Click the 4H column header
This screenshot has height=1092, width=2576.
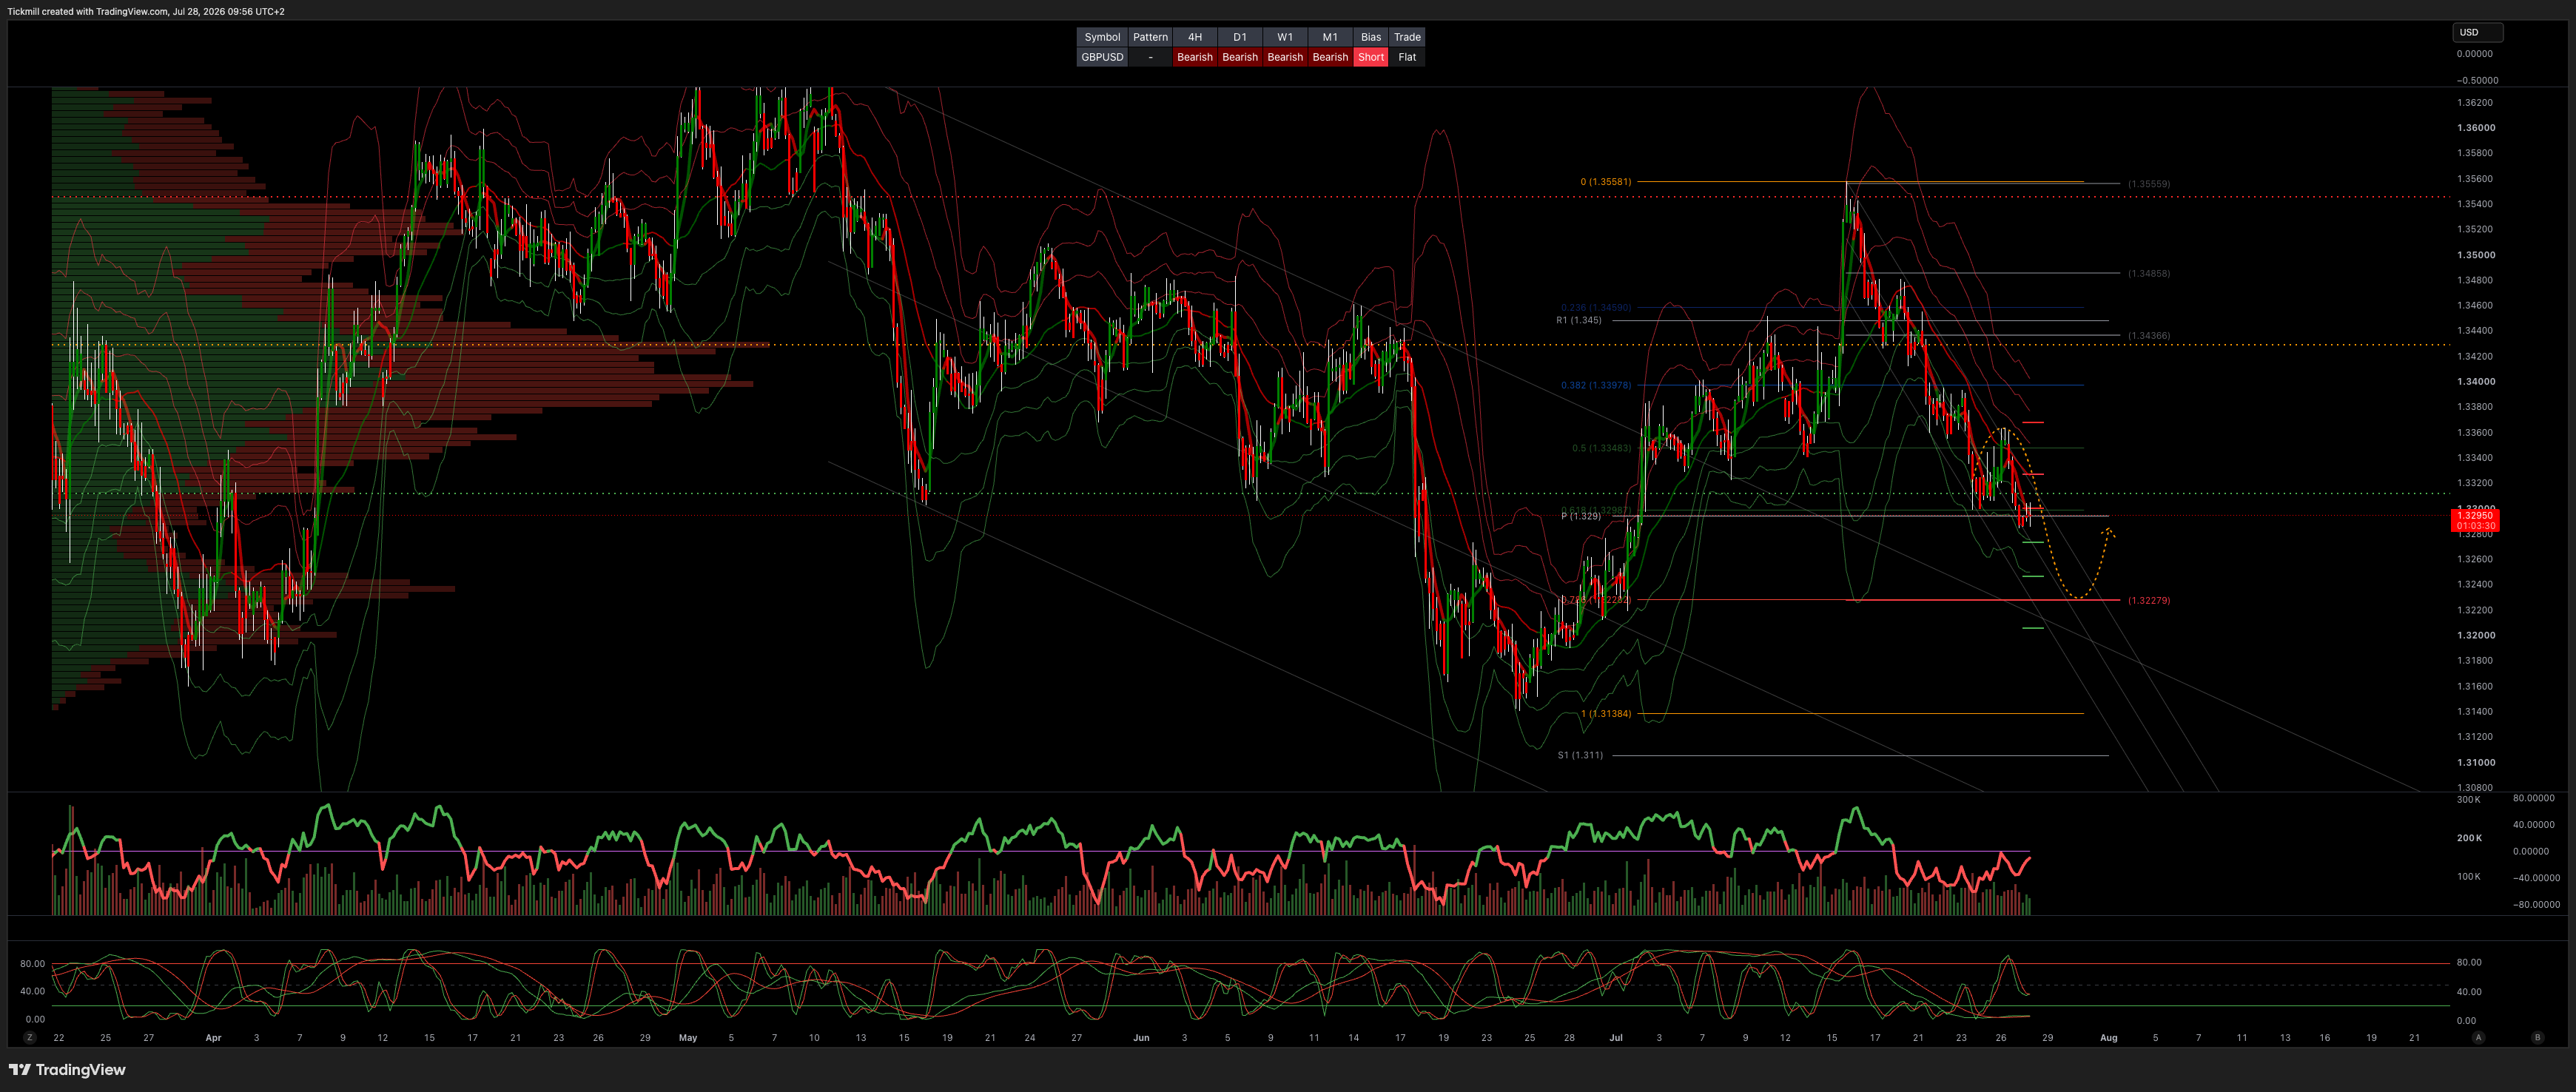click(1194, 37)
